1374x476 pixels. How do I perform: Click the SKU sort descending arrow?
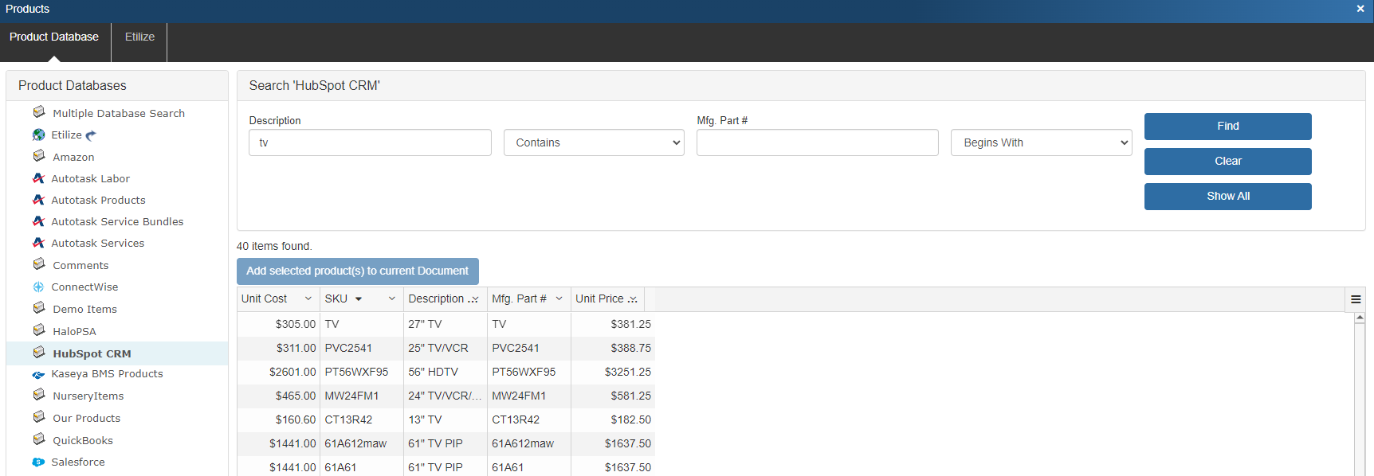[359, 299]
